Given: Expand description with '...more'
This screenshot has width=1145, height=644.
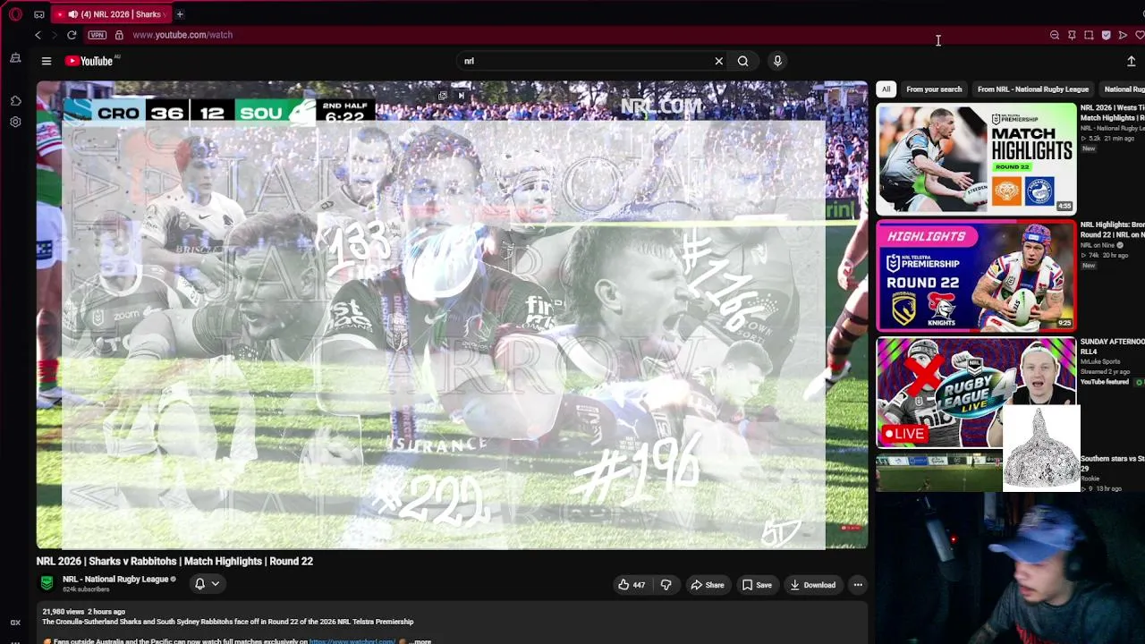Looking at the screenshot, I should [x=420, y=641].
